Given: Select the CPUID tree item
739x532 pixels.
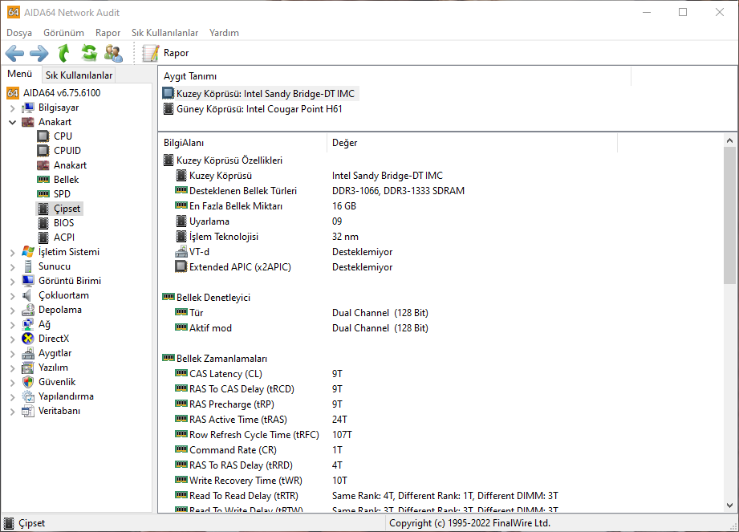Looking at the screenshot, I should [x=67, y=151].
